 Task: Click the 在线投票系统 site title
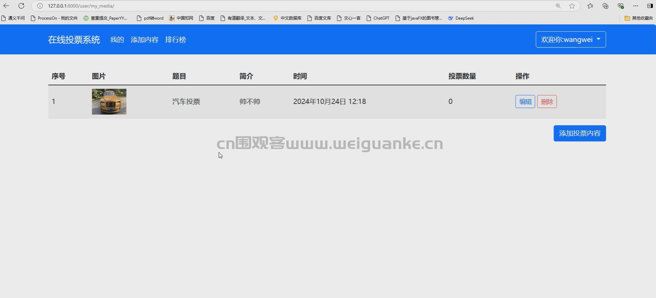(74, 40)
